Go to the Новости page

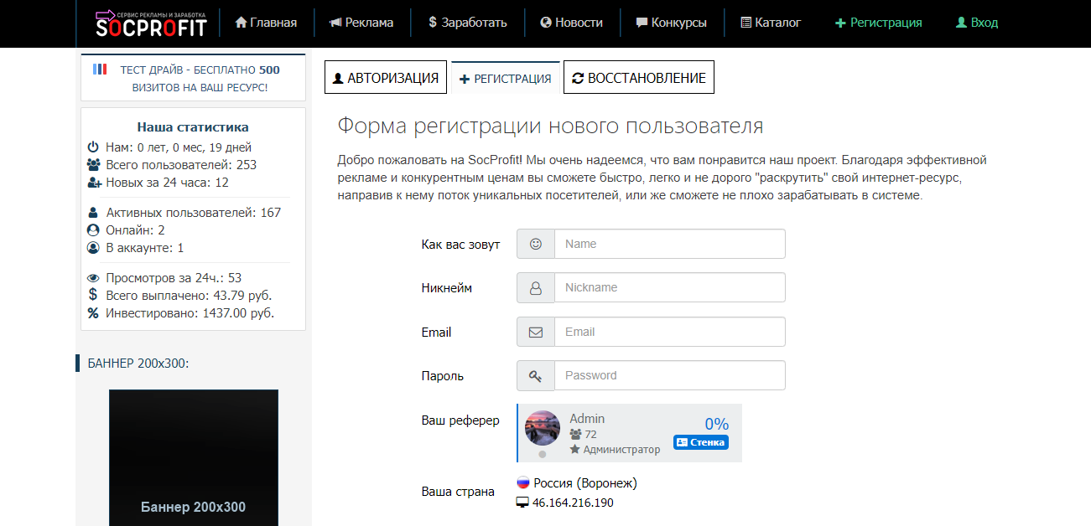pyautogui.click(x=572, y=23)
